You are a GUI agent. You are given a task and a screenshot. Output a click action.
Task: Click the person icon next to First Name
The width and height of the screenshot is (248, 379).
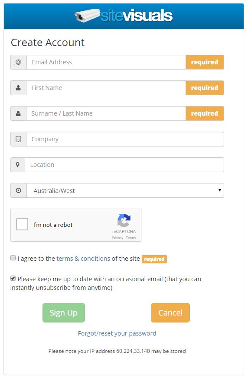click(18, 88)
